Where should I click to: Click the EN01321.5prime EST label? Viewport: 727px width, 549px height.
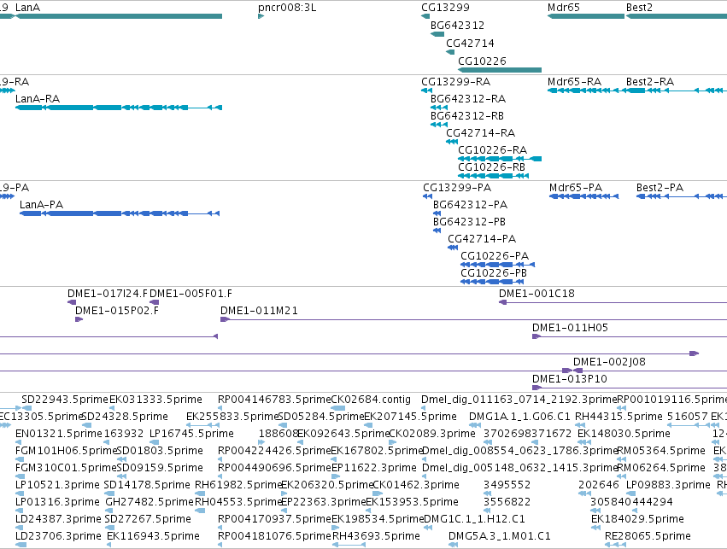(58, 434)
